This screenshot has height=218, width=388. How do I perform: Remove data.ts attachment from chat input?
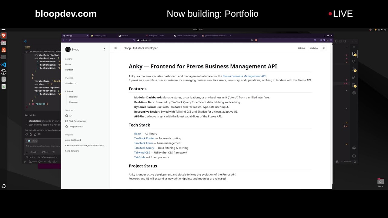click(27, 141)
